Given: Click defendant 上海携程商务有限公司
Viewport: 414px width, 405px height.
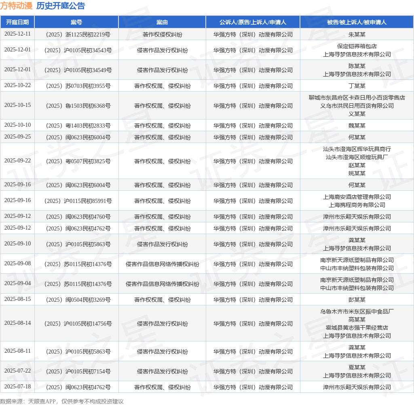Looking at the screenshot, I should click(x=357, y=205).
